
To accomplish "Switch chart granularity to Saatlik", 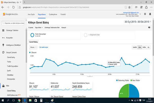I will tap(135, 47).
